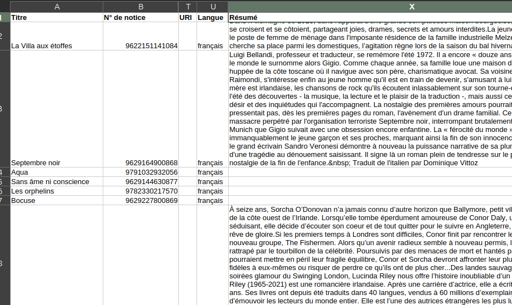Image resolution: width=512 pixels, height=305 pixels.
Task: Select notice number 9629227800869
Action: pos(140,200)
